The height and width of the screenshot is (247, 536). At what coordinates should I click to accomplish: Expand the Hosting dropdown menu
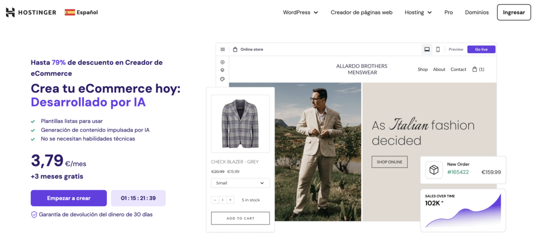click(418, 13)
